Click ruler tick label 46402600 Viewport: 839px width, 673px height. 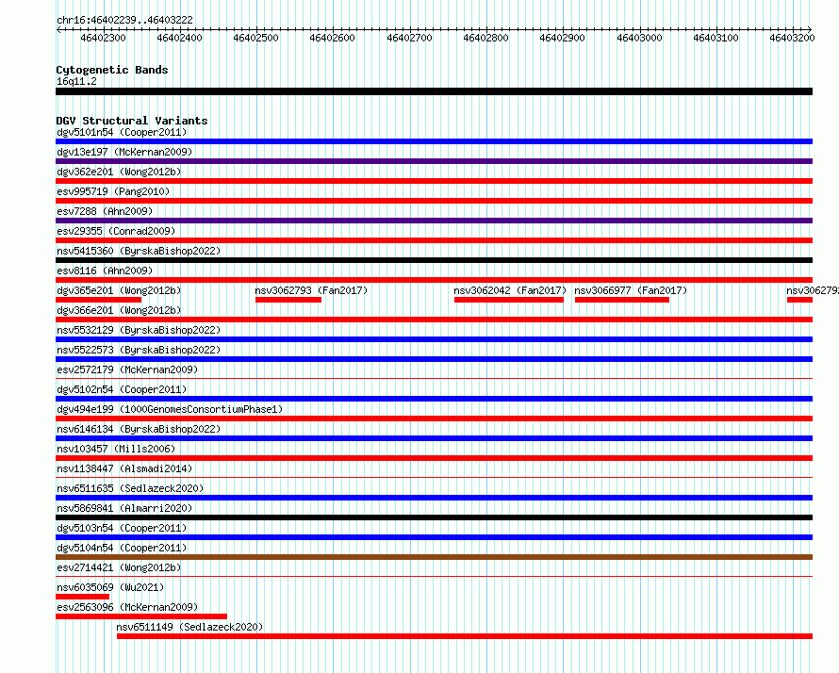click(332, 38)
